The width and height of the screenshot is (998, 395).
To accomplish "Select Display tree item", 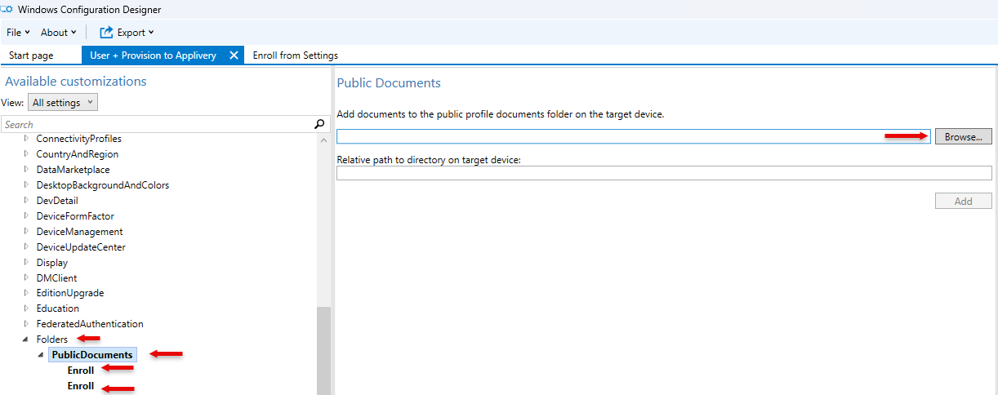I will coord(51,263).
